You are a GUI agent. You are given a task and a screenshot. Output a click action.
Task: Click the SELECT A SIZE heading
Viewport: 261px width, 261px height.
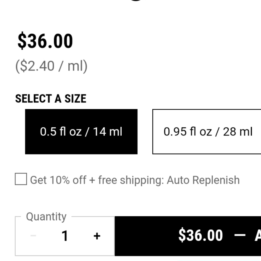coord(51,99)
